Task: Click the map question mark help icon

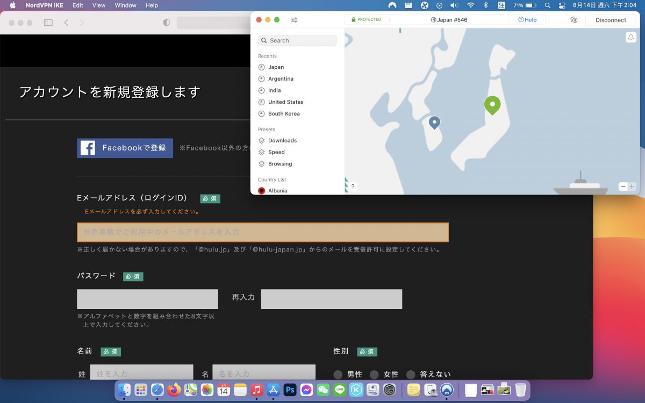Action: [353, 186]
